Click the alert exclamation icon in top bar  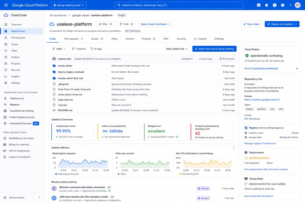click(274, 5)
